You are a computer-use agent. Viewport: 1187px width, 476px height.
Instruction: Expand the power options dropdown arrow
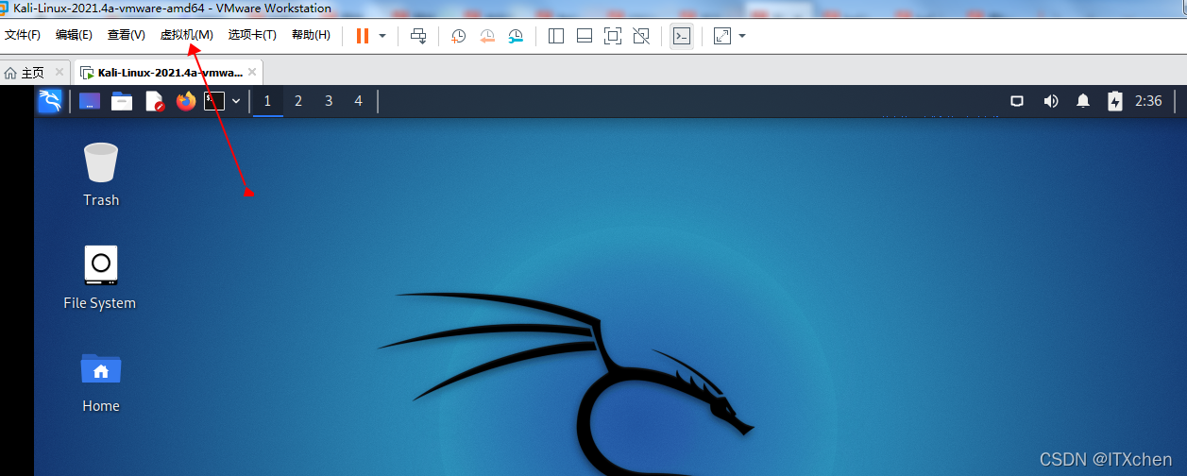(382, 36)
